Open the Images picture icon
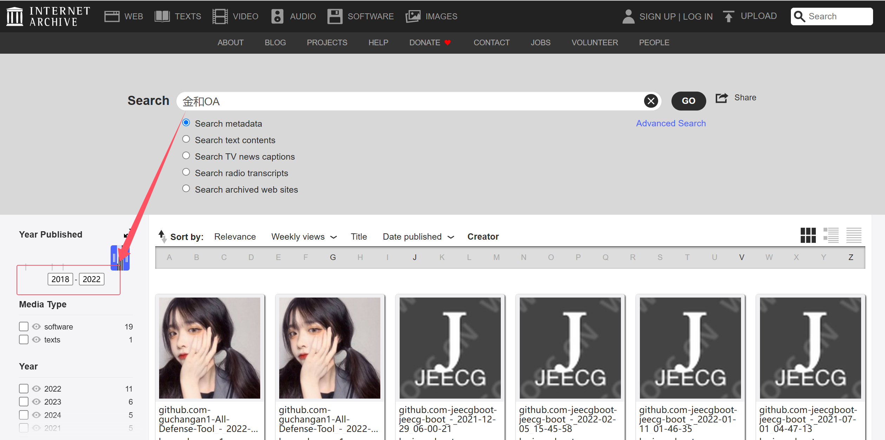Viewport: 885px width, 440px height. (x=413, y=16)
